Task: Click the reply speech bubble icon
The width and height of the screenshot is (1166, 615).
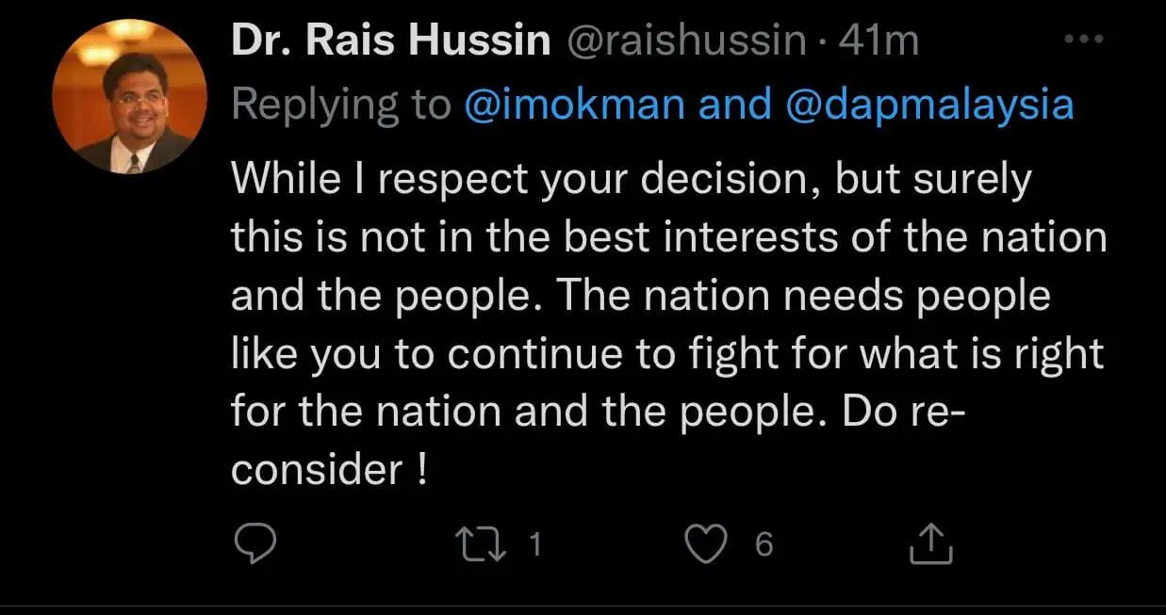Action: click(x=254, y=543)
